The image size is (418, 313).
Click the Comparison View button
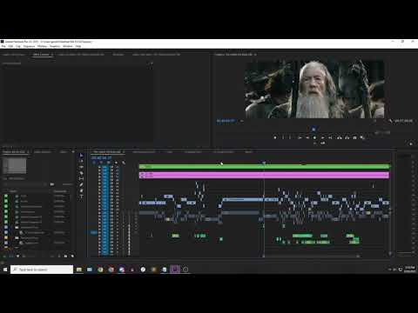tap(362, 137)
